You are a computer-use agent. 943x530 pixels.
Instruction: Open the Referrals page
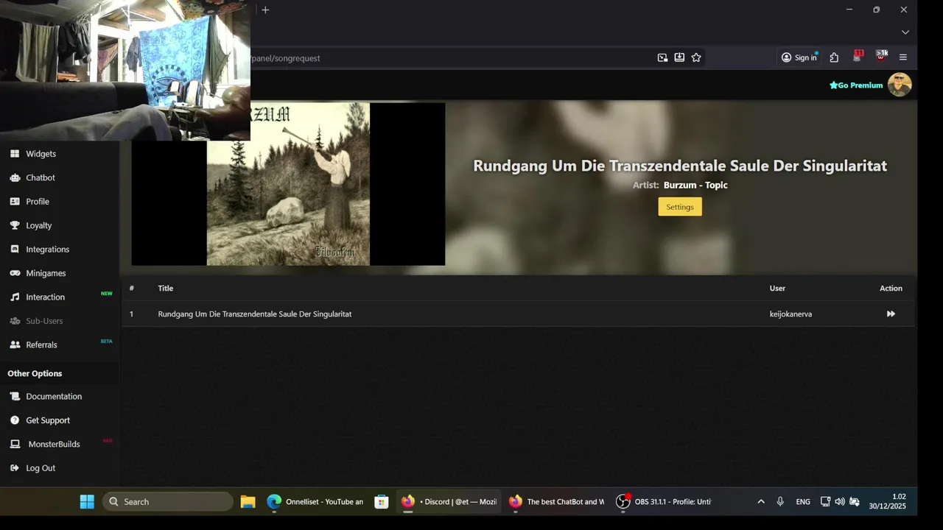pos(41,344)
